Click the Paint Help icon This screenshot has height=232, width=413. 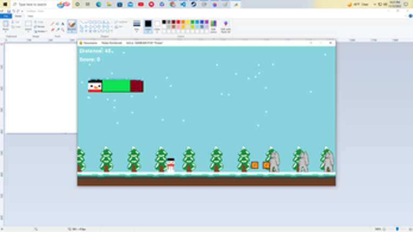410,16
